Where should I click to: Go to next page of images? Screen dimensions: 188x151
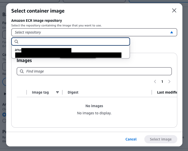(x=169, y=82)
